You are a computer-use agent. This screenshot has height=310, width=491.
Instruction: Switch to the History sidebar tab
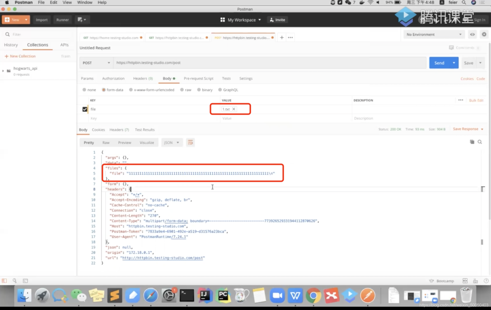click(x=11, y=45)
